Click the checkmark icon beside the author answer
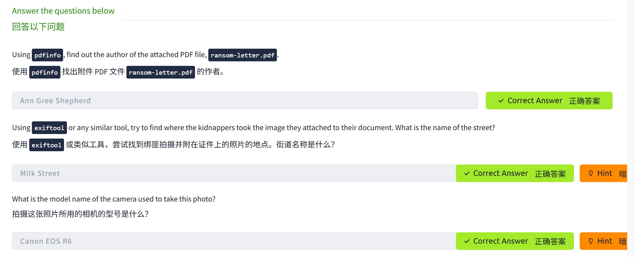 pyautogui.click(x=501, y=101)
